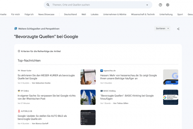Click the info icon beside Kriterien
193x129 pixels.
[x=19, y=51]
